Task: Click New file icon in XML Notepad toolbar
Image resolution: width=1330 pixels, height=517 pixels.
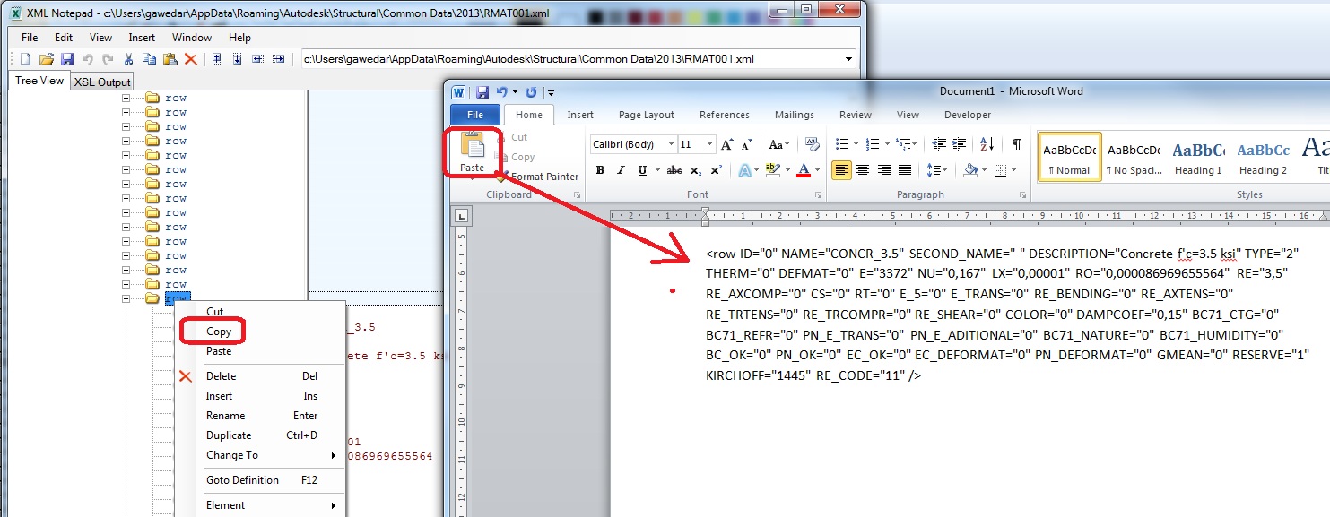Action: [x=25, y=59]
